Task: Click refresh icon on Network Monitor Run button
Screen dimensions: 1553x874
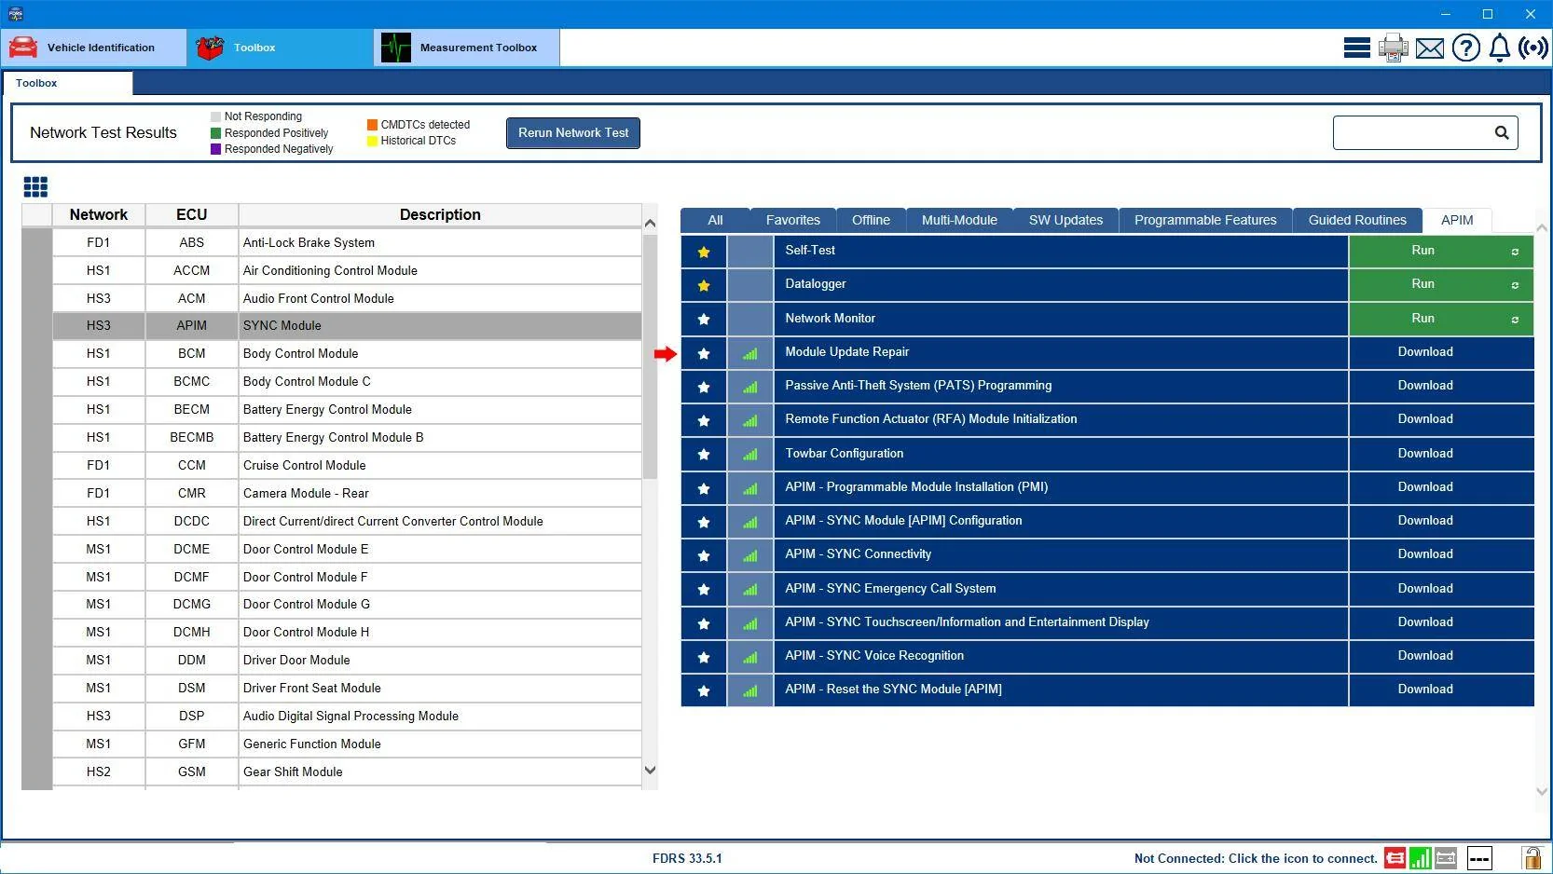Action: coord(1515,320)
